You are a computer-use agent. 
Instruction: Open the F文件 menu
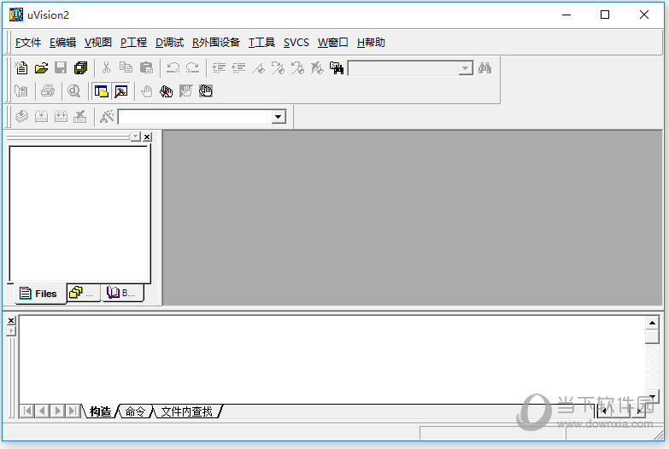[x=28, y=43]
